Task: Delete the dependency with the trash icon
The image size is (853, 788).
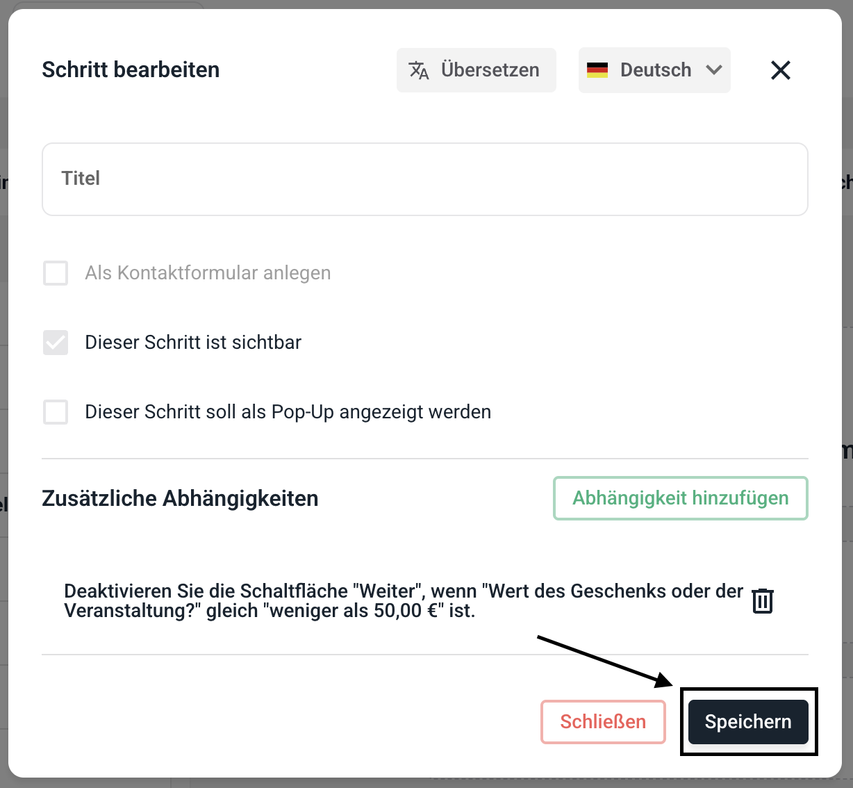Action: [763, 601]
